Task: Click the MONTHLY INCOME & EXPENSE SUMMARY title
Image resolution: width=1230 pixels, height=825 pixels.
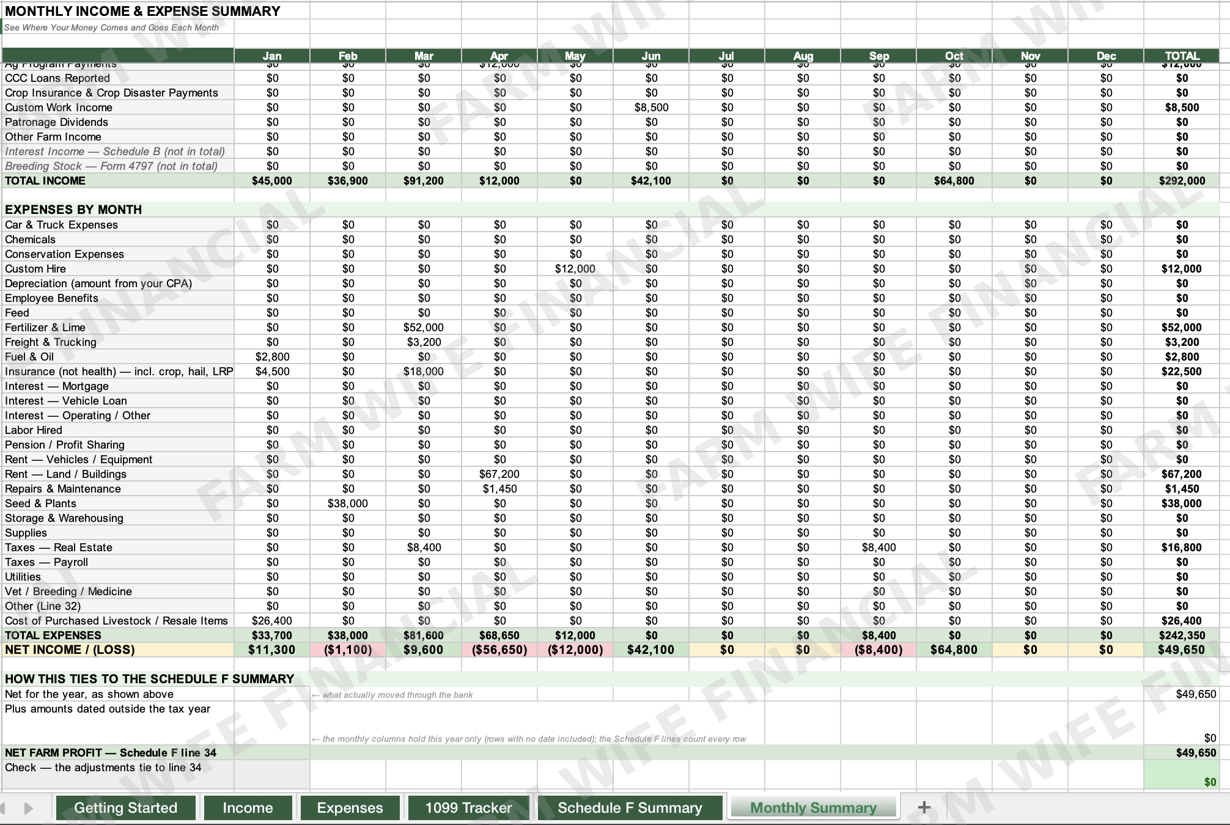Action: pos(142,11)
